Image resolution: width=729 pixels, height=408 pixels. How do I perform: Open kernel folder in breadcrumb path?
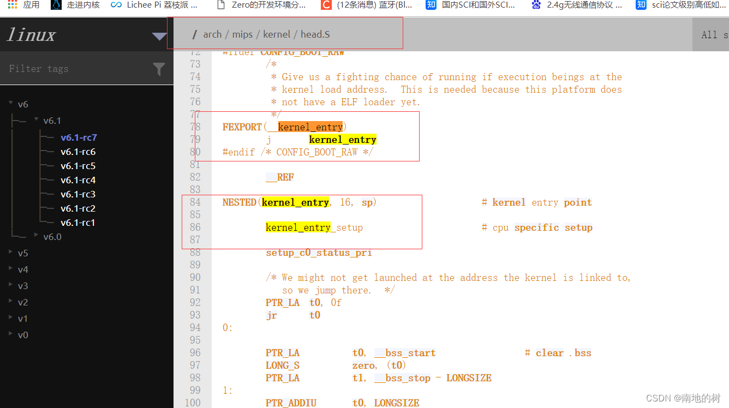(x=277, y=34)
